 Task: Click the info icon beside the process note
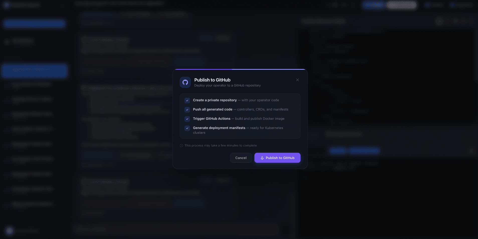(x=181, y=145)
